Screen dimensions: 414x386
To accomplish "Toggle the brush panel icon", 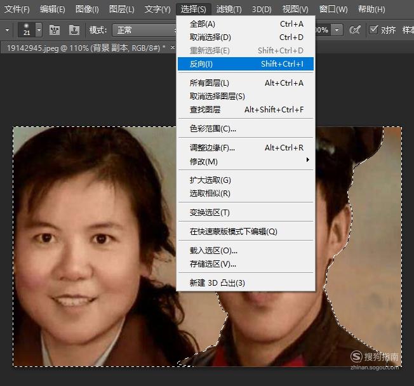I will 55,30.
